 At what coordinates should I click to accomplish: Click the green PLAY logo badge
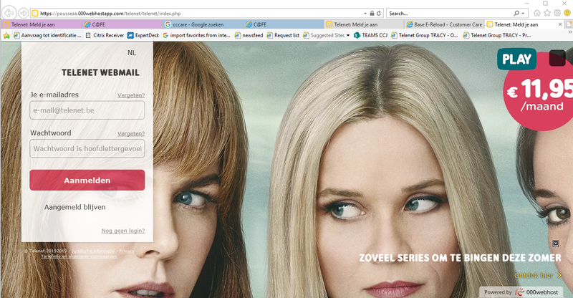[x=517, y=59]
